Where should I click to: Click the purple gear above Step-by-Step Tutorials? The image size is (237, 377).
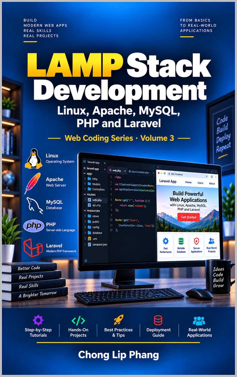click(x=38, y=320)
